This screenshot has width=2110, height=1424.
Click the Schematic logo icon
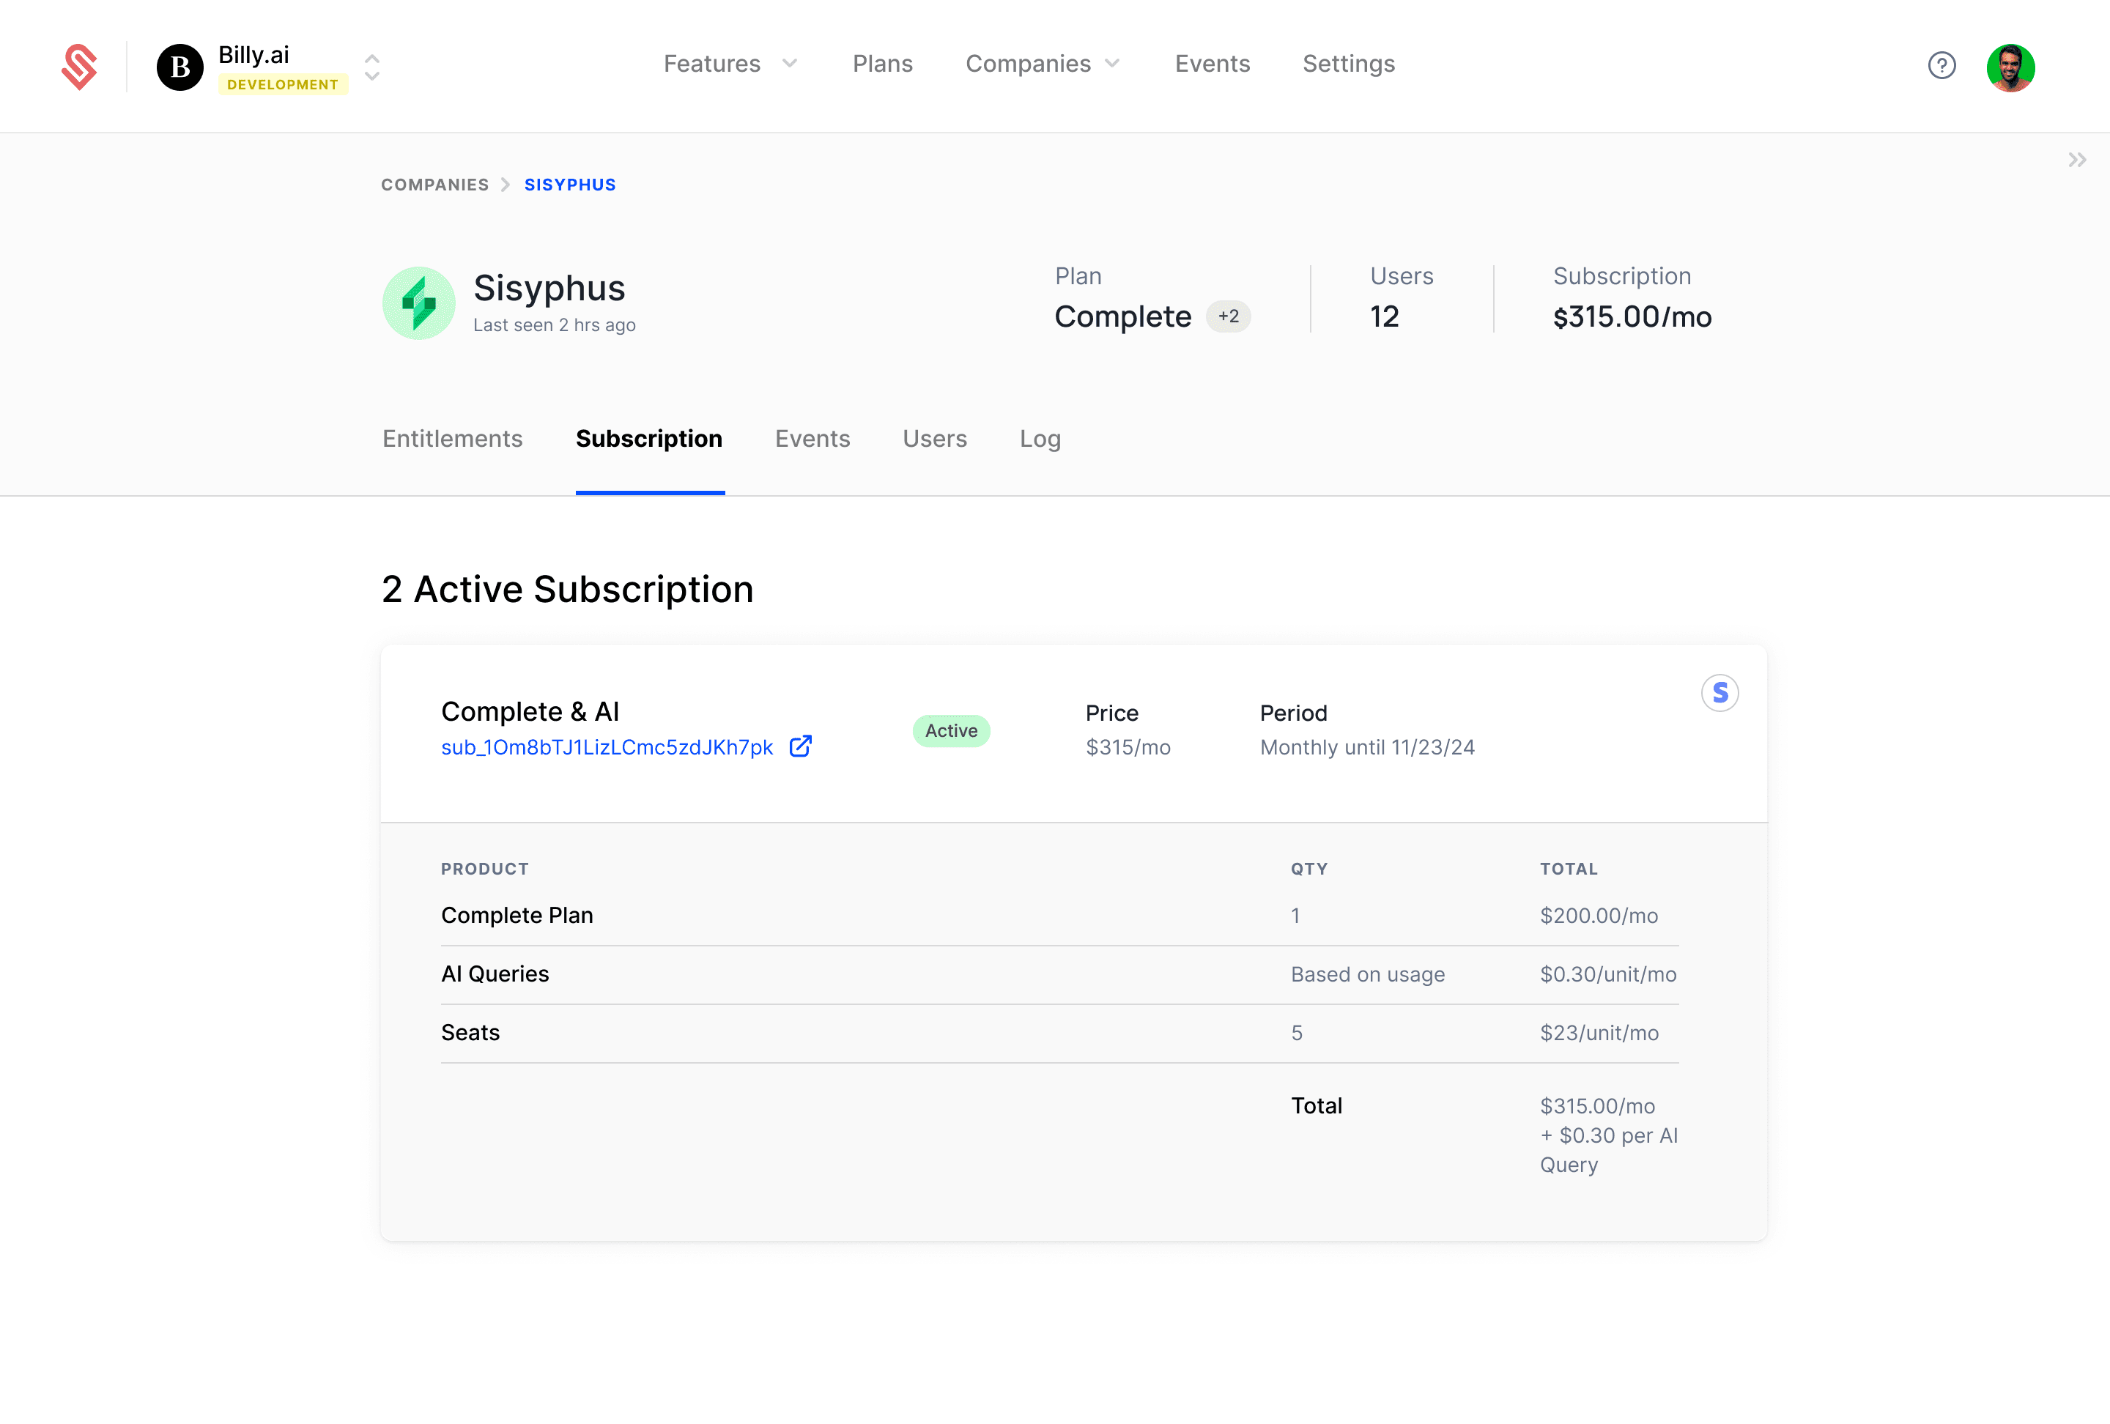79,66
